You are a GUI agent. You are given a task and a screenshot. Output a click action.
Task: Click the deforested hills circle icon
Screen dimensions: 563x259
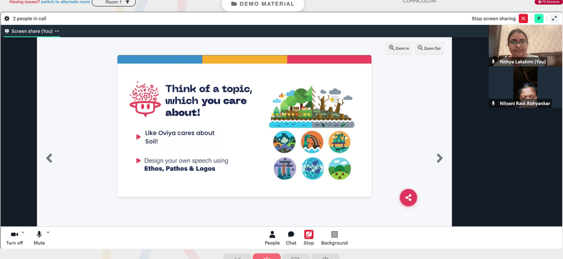(339, 169)
